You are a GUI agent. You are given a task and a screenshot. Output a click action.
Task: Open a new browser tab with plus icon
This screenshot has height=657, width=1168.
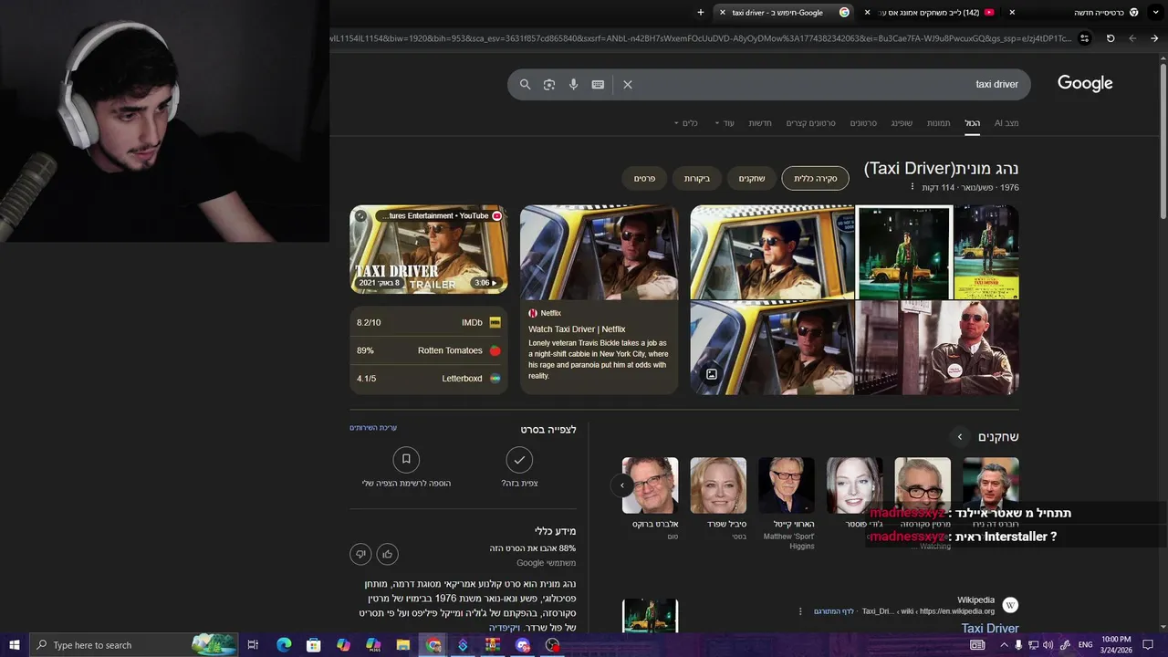pos(701,12)
